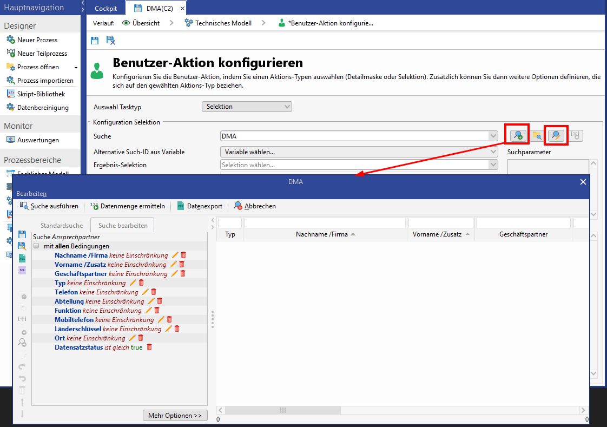This screenshot has width=607, height=427.
Task: Open the Bearbeiten menu in DMA dialog
Action: (31, 193)
